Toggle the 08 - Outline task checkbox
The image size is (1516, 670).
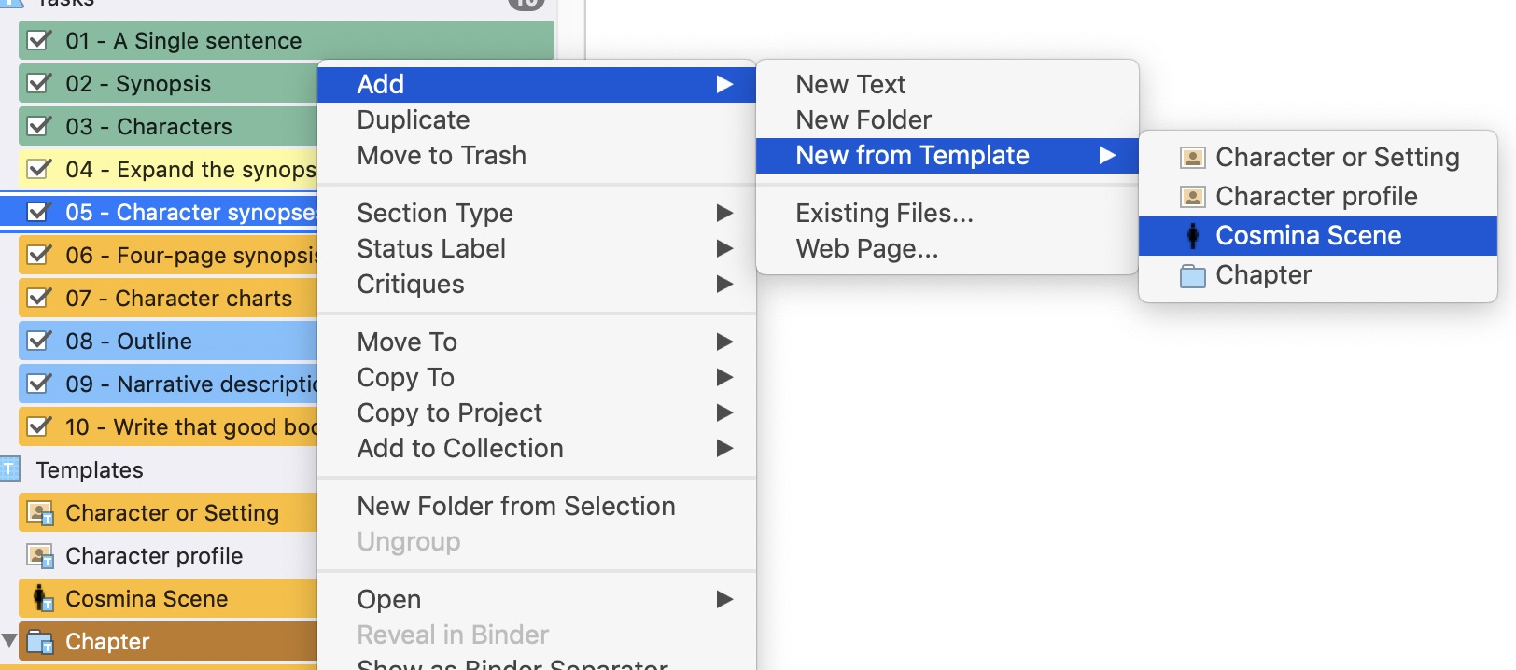39,341
